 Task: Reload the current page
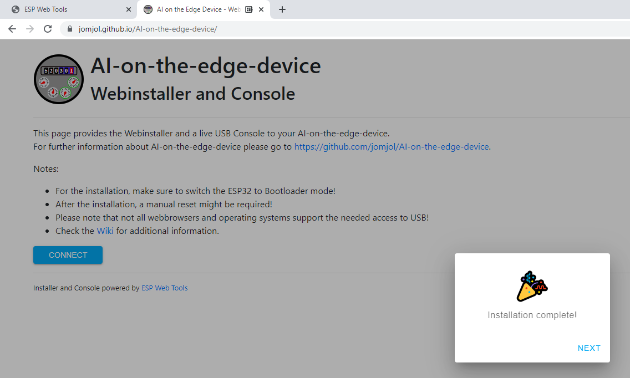[x=48, y=29]
